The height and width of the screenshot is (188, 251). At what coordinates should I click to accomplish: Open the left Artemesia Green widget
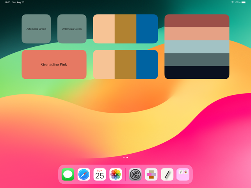click(x=36, y=29)
